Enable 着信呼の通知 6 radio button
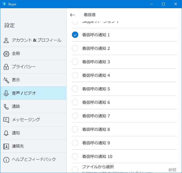This screenshot has width=182, height=173. coord(75,102)
